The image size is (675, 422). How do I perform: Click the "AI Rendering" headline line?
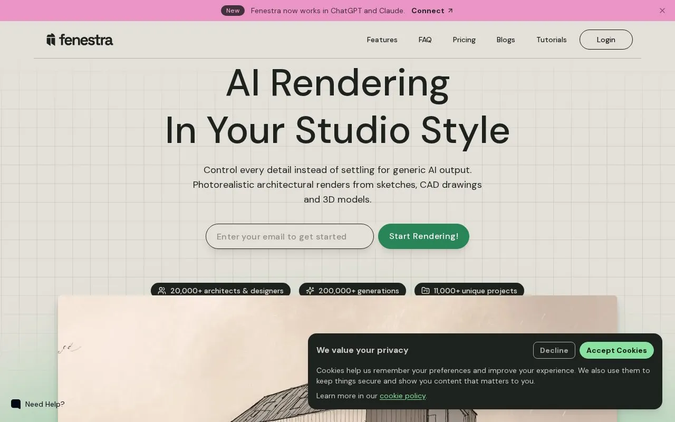(x=337, y=83)
